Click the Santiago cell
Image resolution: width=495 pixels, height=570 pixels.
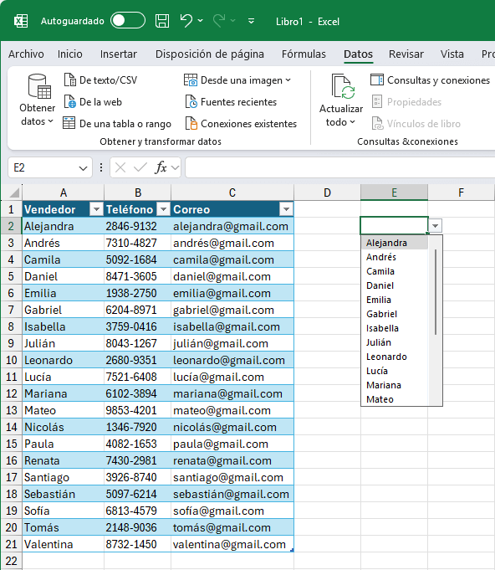64,477
